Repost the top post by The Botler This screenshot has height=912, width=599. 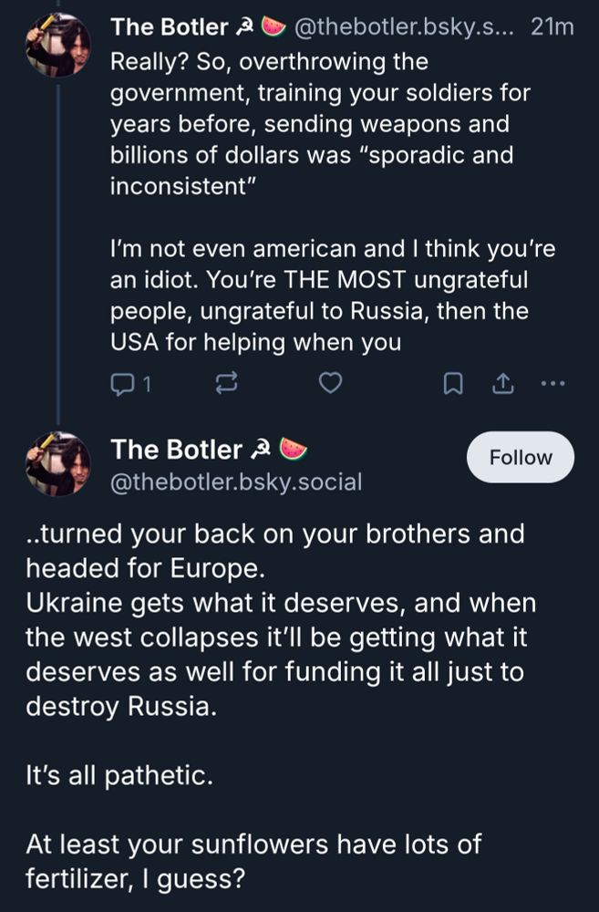point(225,385)
